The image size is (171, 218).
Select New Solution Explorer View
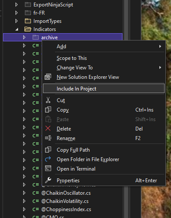pyautogui.click(x=104, y=77)
